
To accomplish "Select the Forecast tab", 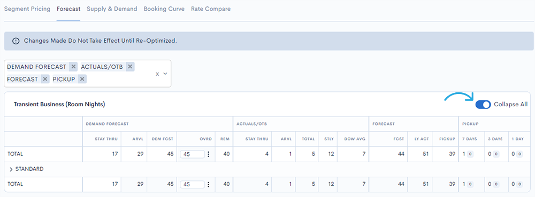I will pos(68,9).
